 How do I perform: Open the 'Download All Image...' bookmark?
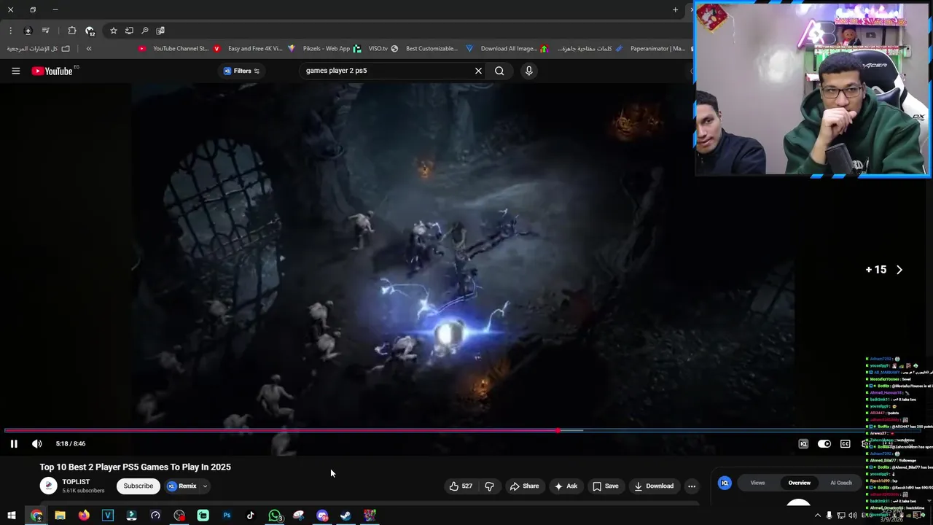click(x=501, y=49)
